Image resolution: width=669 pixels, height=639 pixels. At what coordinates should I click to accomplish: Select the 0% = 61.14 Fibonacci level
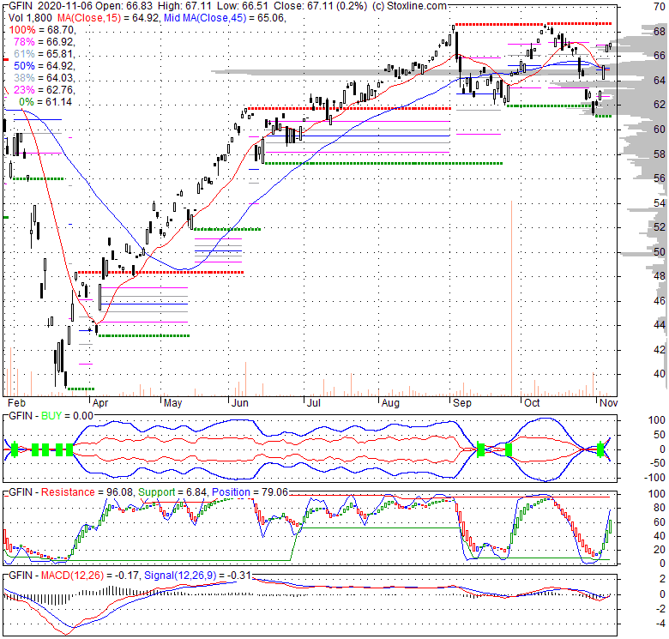[45, 101]
